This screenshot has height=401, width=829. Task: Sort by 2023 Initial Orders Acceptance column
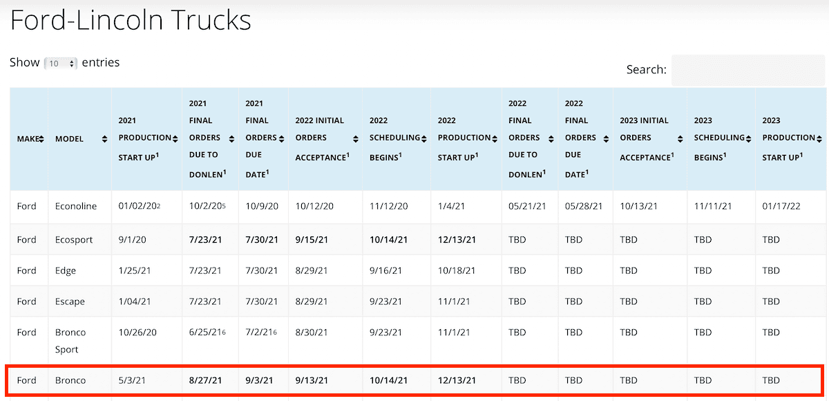click(680, 138)
